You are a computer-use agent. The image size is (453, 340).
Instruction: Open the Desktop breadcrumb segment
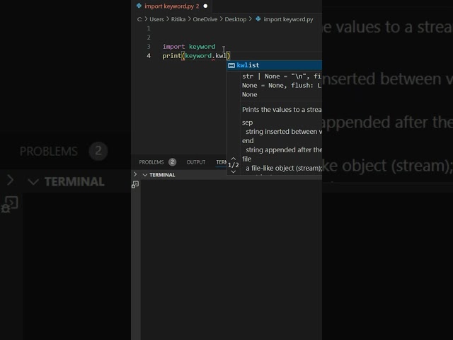tap(236, 19)
